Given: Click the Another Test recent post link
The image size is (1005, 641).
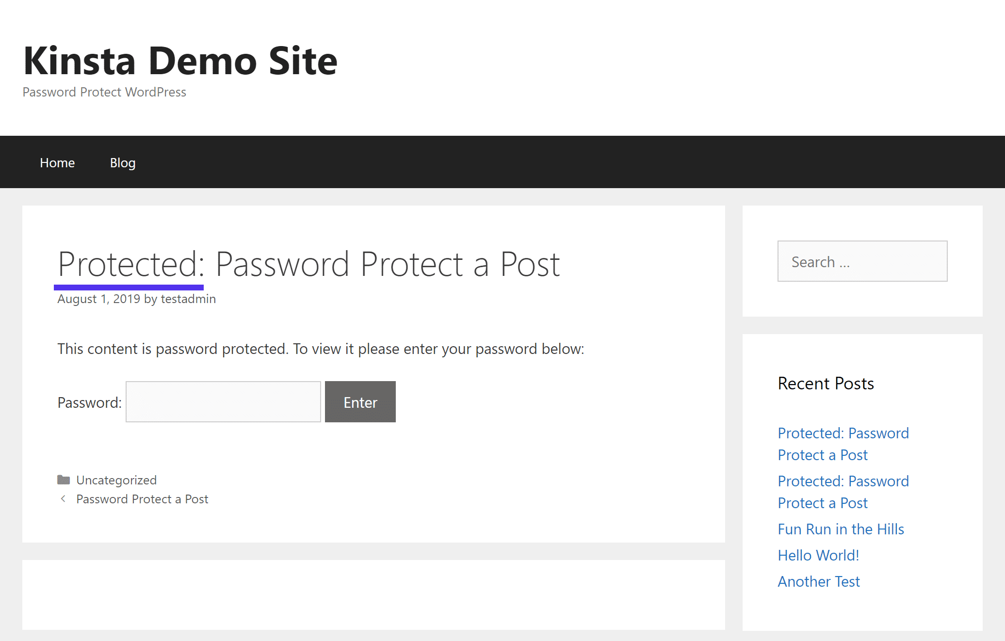Looking at the screenshot, I should coord(819,581).
